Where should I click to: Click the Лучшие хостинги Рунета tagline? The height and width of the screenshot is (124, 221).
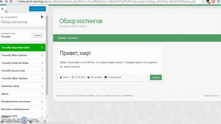73,26
